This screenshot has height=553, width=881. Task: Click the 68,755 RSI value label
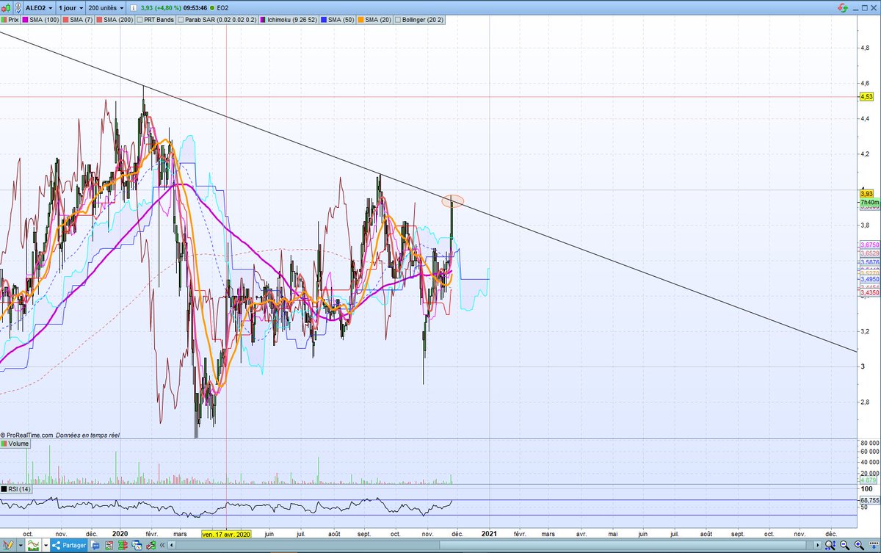pyautogui.click(x=869, y=500)
